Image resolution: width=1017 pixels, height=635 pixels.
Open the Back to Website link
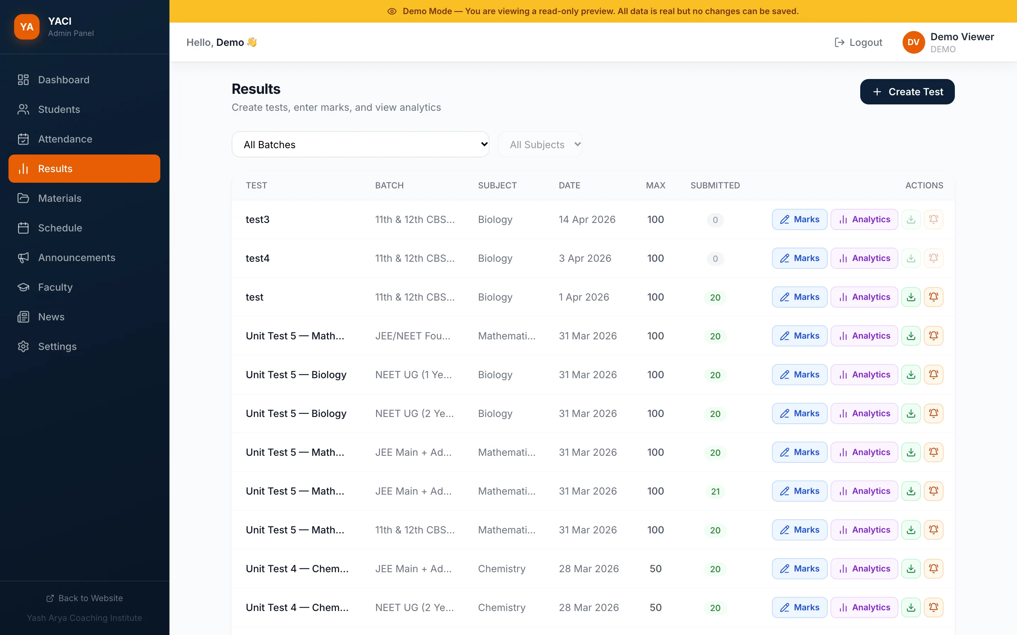tap(84, 598)
